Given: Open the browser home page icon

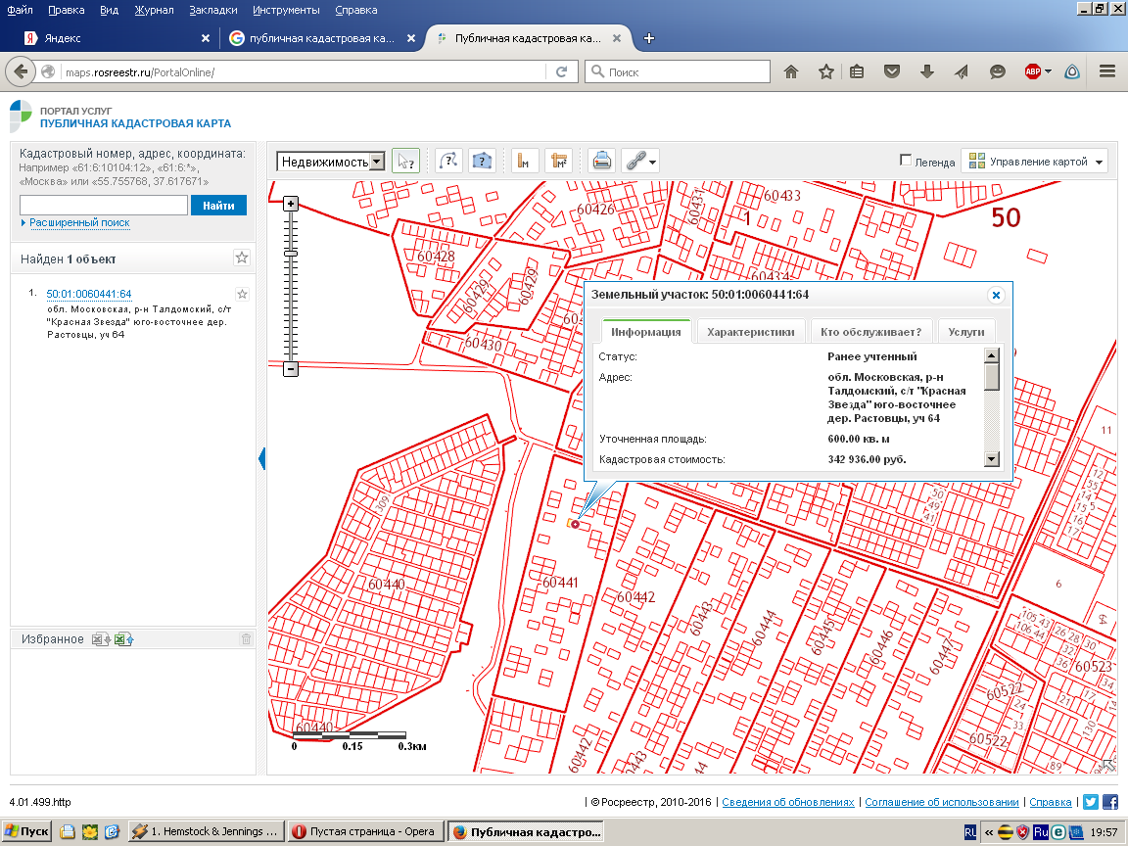Looking at the screenshot, I should pos(791,71).
